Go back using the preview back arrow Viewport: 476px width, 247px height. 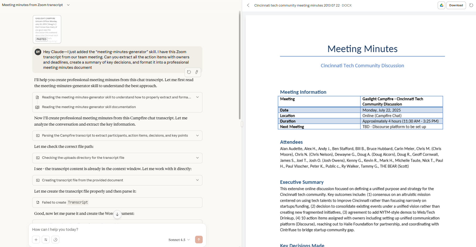coord(248,5)
